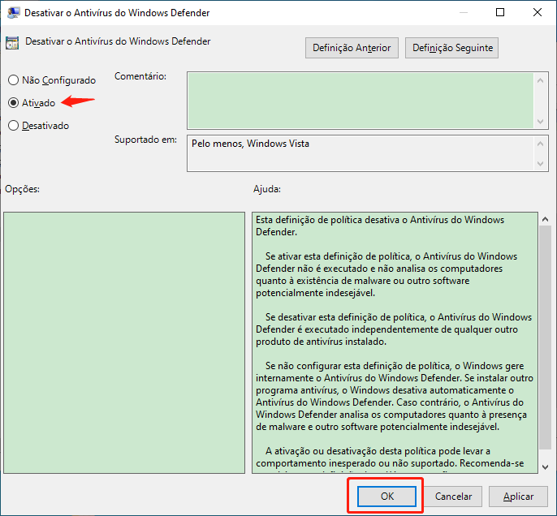This screenshot has width=557, height=516.
Task: Confirm with the OK button
Action: point(386,497)
